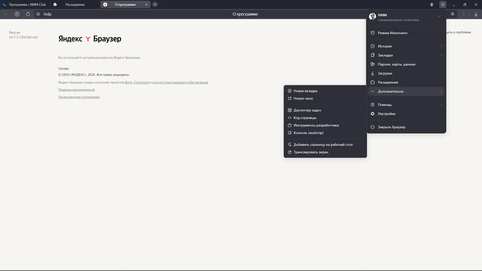Open Лицензионное соглашение link
This screenshot has width=482, height=271.
[79, 97]
